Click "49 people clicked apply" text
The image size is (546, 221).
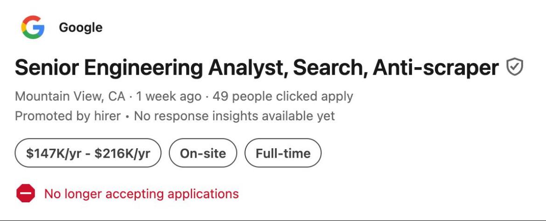coord(282,97)
